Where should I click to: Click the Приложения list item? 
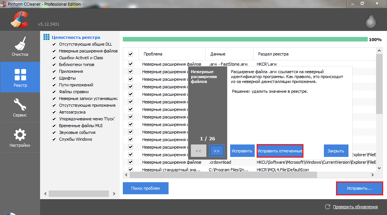point(71,71)
